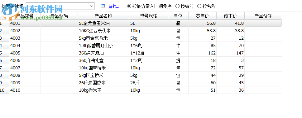Select the product 1.8L酿香居野山茶

(x=96, y=46)
